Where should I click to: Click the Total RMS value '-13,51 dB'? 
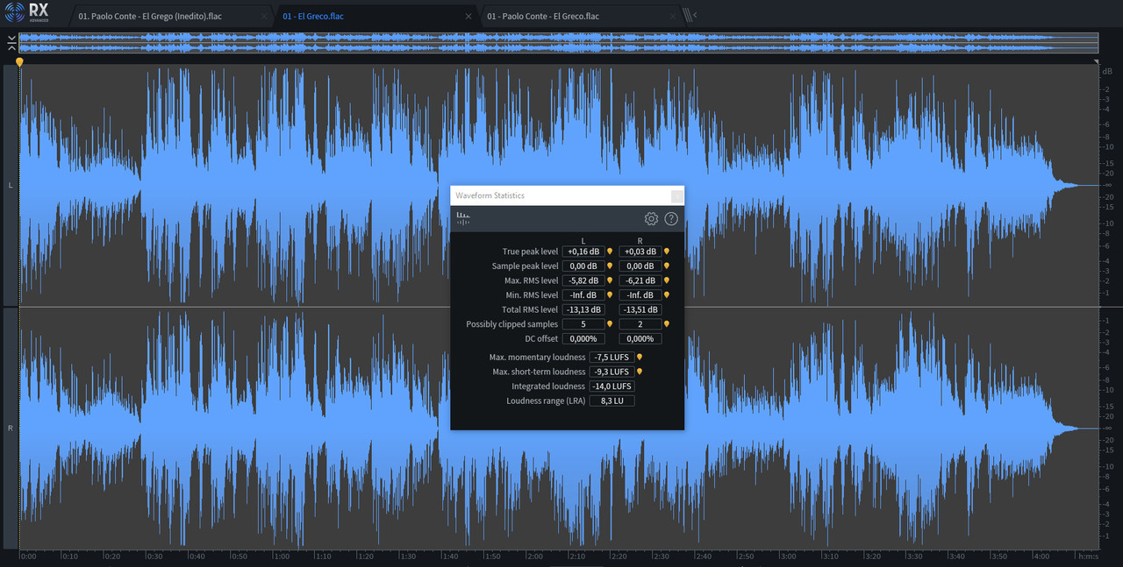pos(640,309)
